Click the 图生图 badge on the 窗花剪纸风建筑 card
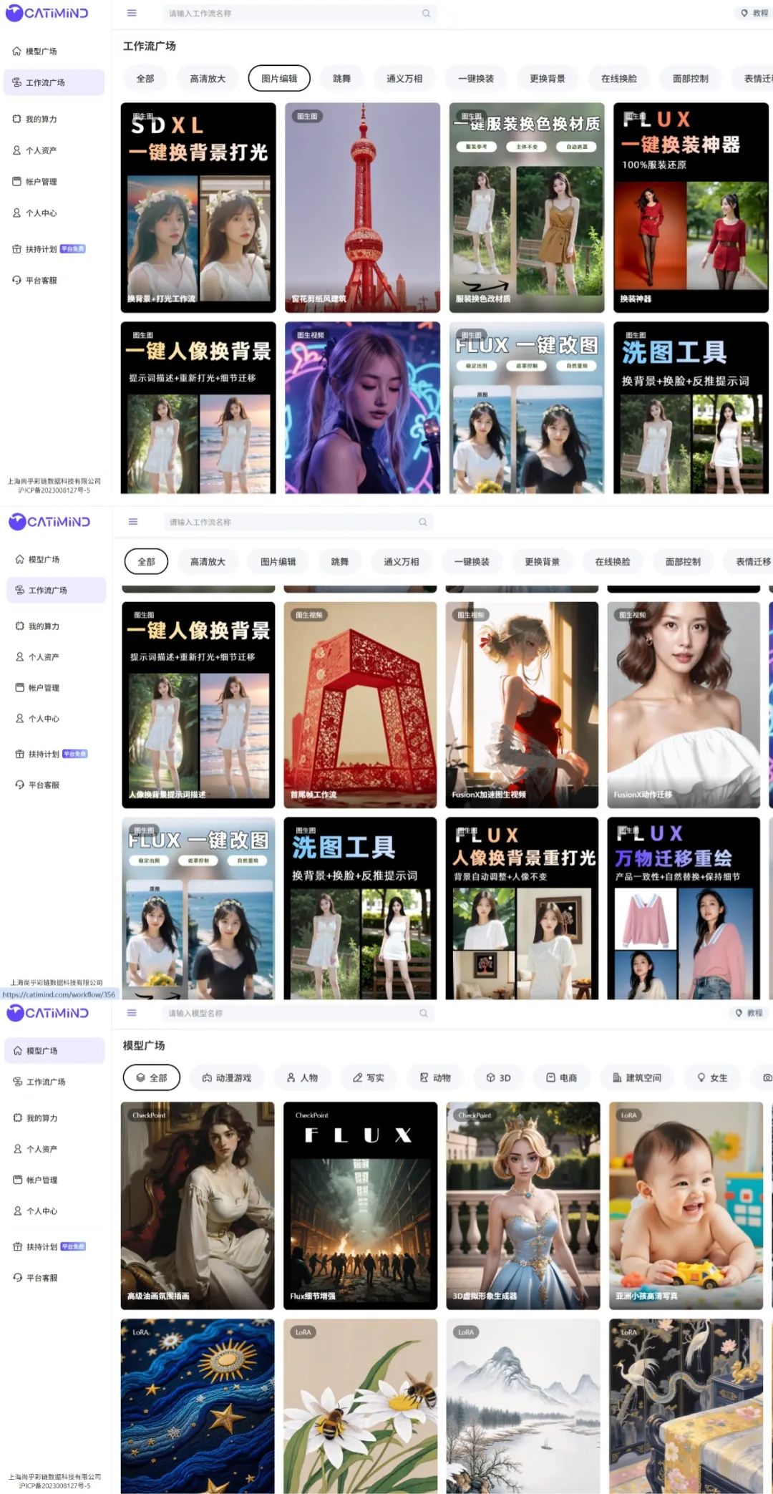The width and height of the screenshot is (773, 1494). click(307, 116)
